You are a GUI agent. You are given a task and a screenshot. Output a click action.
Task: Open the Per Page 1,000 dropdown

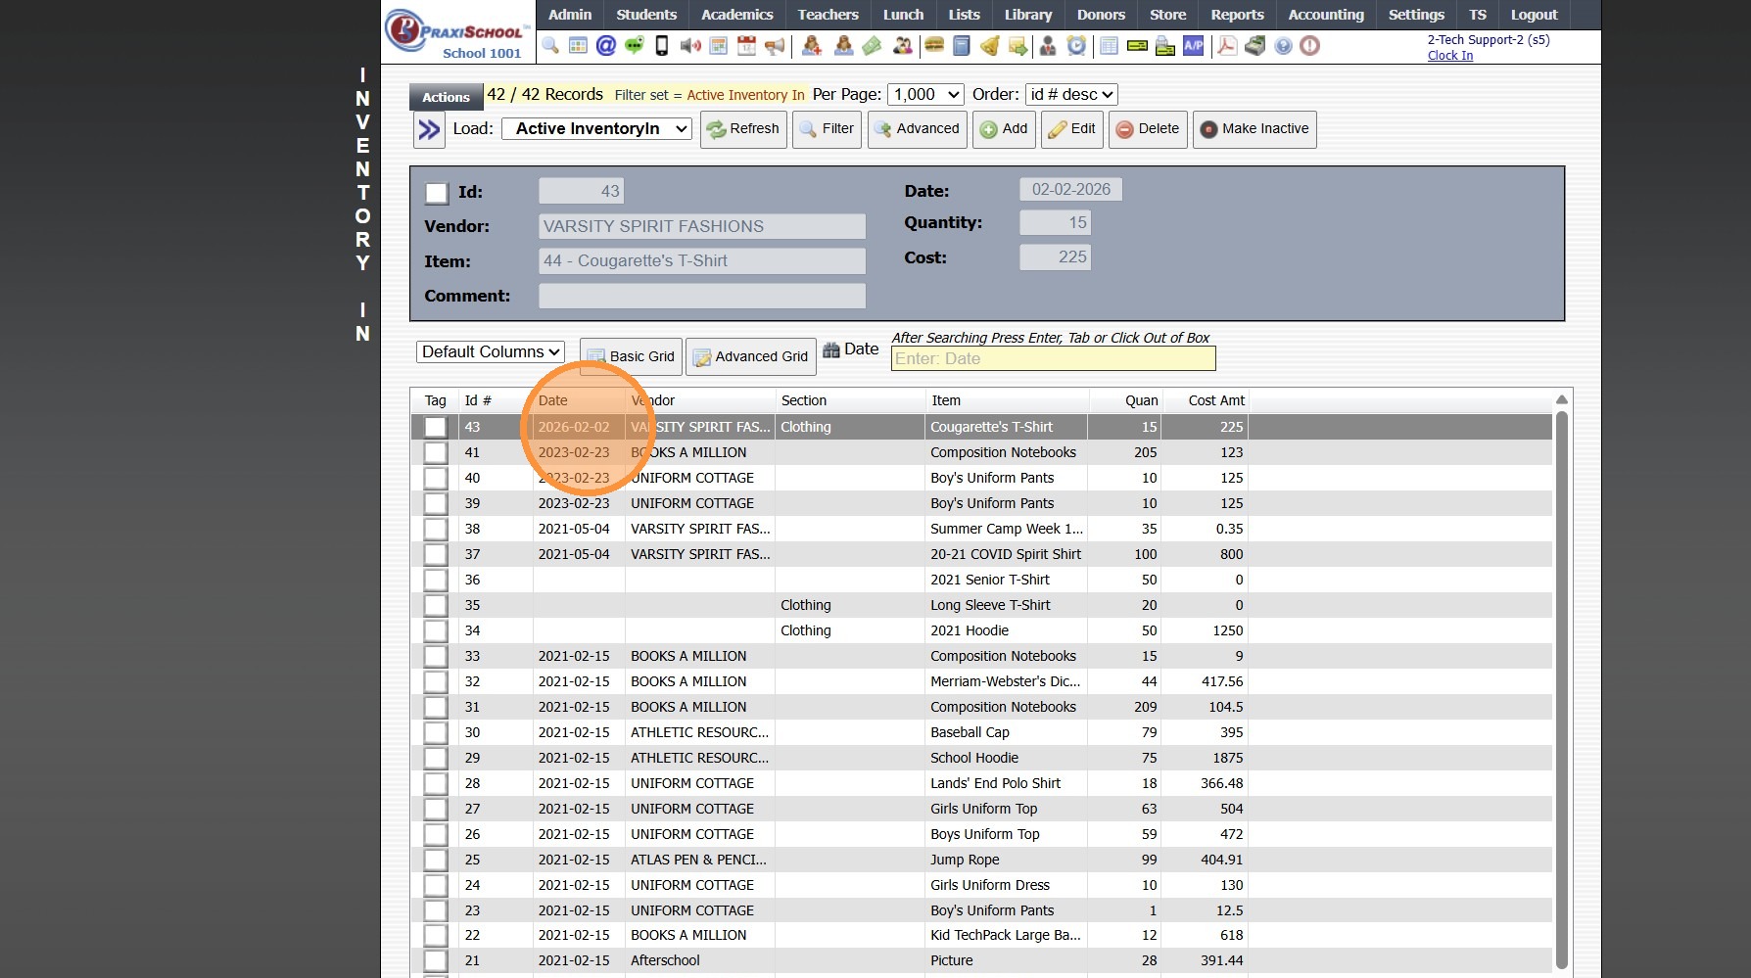coord(925,95)
